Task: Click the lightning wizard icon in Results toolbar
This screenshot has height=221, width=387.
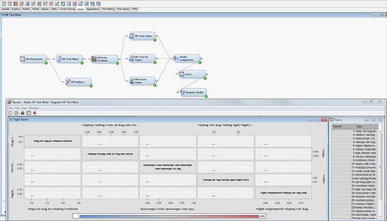Action: (x=35, y=113)
